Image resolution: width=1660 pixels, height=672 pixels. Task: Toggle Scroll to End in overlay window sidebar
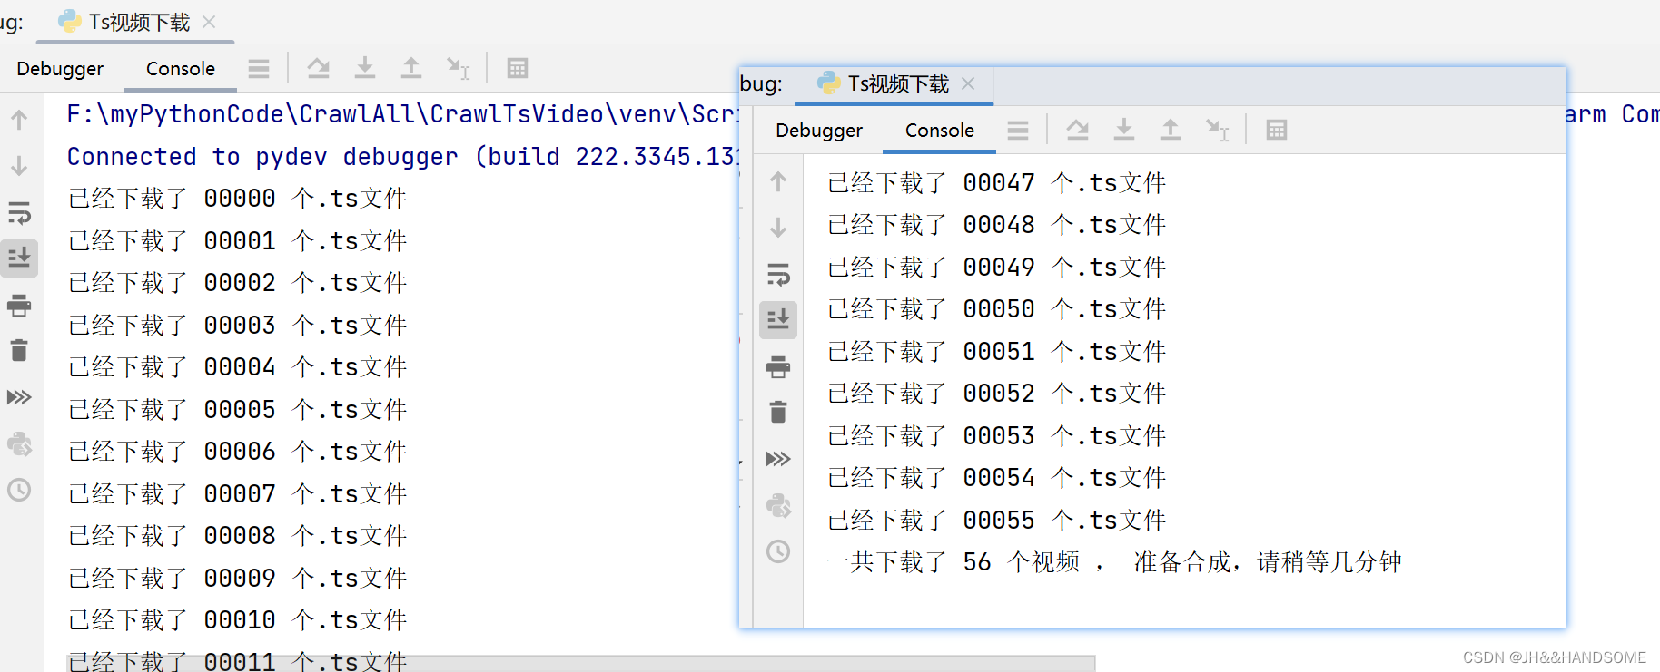[778, 319]
